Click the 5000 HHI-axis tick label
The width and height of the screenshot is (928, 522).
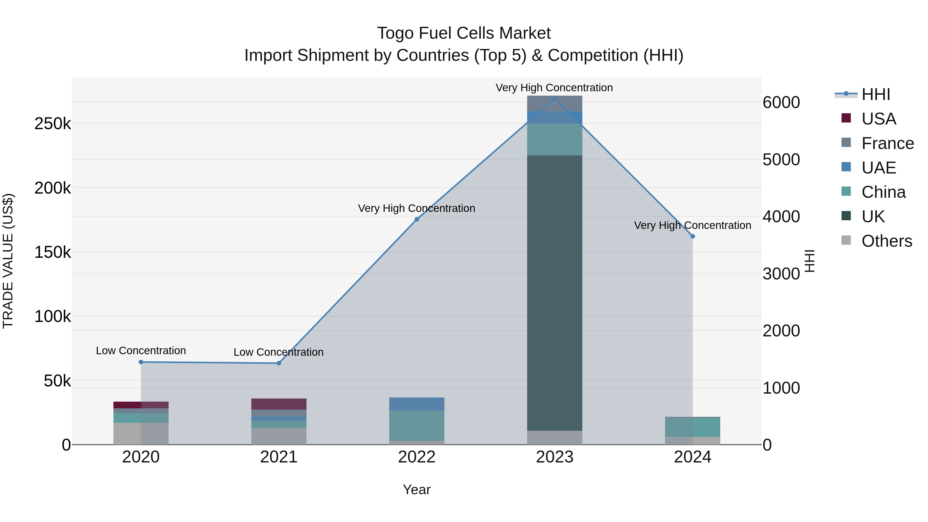pyautogui.click(x=781, y=160)
